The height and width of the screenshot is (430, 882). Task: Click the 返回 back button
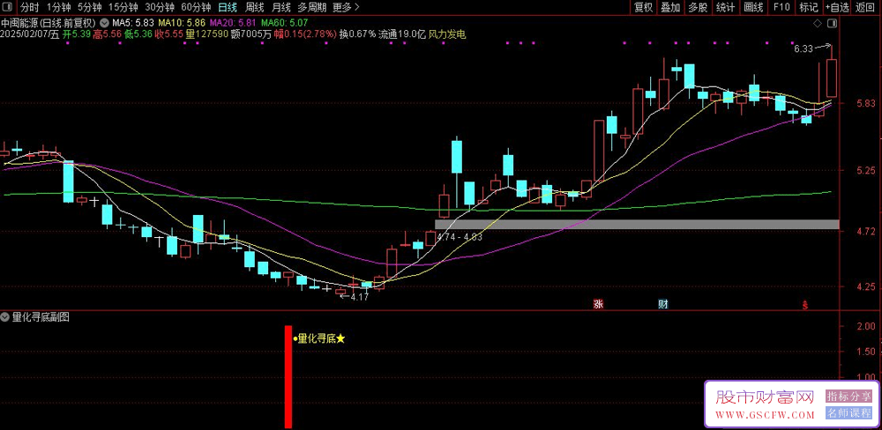[866, 7]
